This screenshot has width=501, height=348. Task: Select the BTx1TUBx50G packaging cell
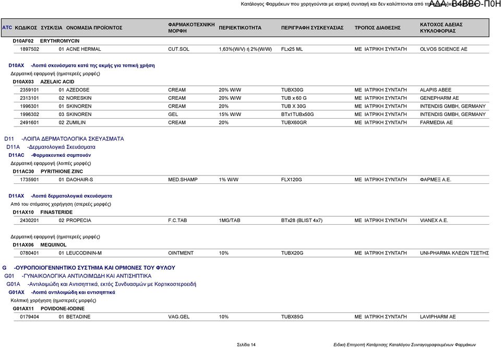click(297, 114)
